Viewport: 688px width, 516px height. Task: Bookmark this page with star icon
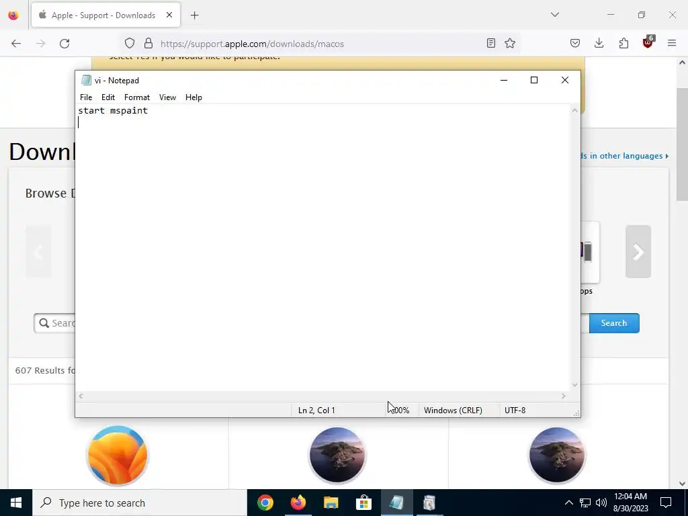tap(509, 43)
